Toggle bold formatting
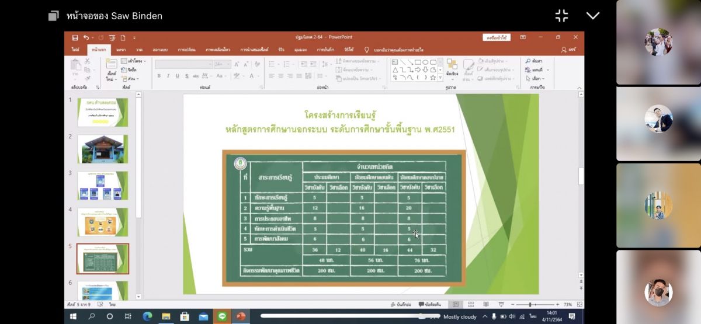Screen dimensions: 701x324 click(159, 76)
